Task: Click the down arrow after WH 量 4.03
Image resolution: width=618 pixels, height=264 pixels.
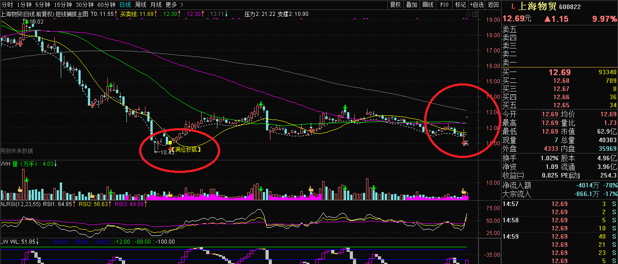Action: tap(56, 163)
